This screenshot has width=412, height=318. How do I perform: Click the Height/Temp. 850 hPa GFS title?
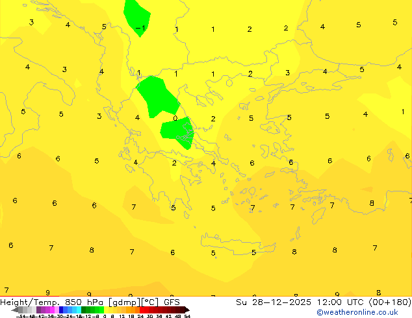pyautogui.click(x=90, y=302)
